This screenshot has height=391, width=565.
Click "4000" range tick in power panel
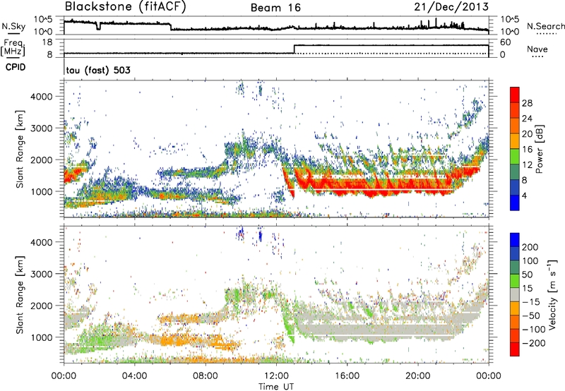(x=41, y=97)
